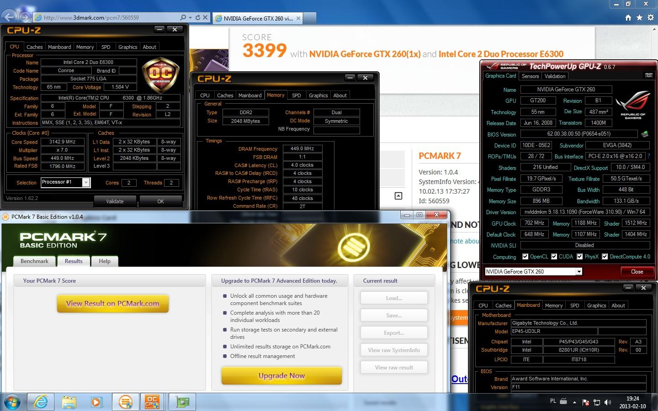Click the Action Center flag tray icon
The height and width of the screenshot is (411, 658).
click(586, 402)
